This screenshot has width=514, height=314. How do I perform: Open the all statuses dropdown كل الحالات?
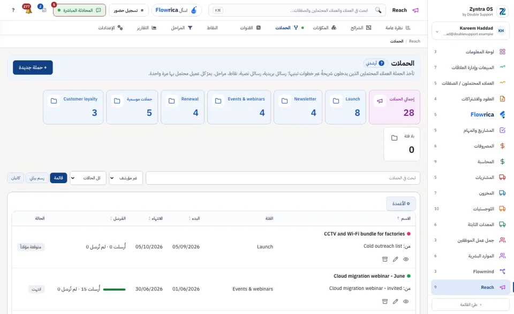[88, 178]
